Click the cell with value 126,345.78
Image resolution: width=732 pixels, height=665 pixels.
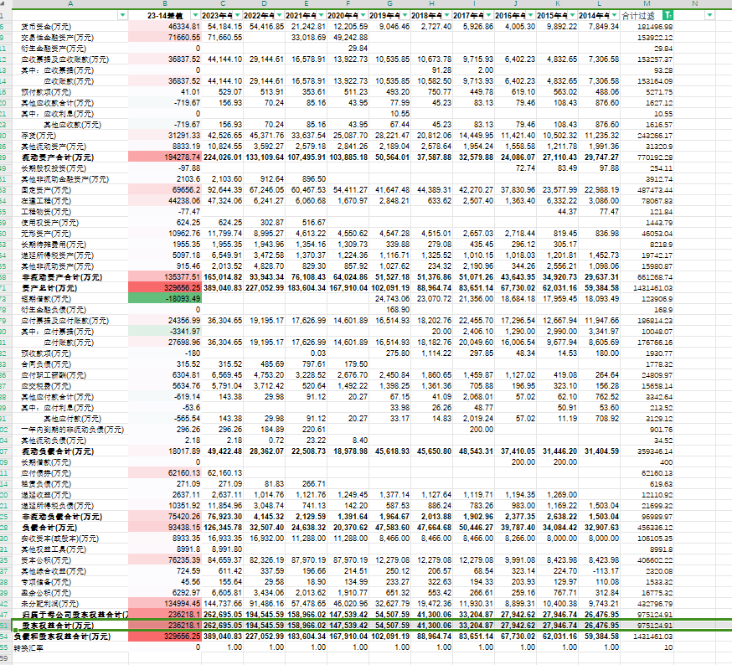click(x=222, y=528)
